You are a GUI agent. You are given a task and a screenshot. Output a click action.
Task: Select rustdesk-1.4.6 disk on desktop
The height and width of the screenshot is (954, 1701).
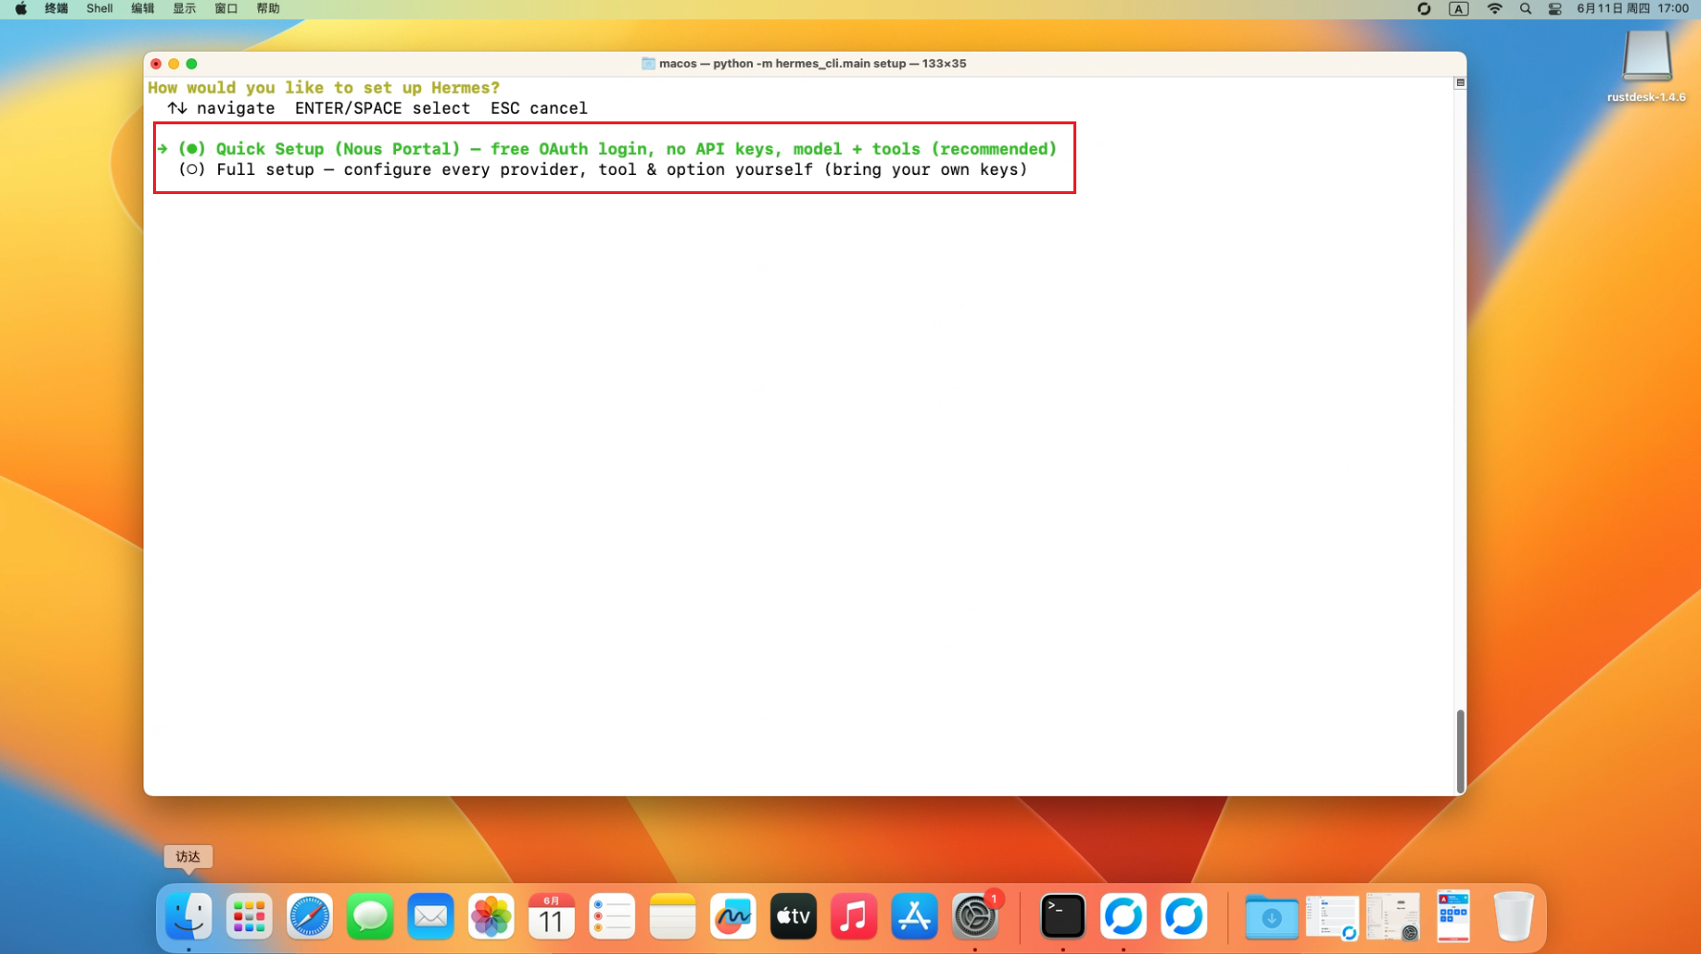[x=1646, y=66]
